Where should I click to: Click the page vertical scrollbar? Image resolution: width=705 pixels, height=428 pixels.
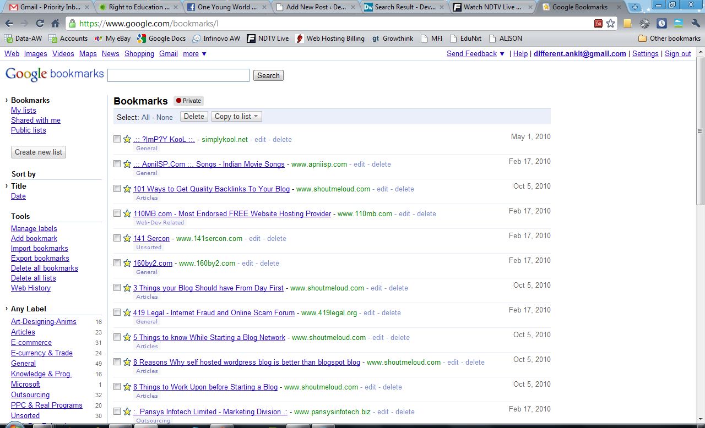coord(700,132)
